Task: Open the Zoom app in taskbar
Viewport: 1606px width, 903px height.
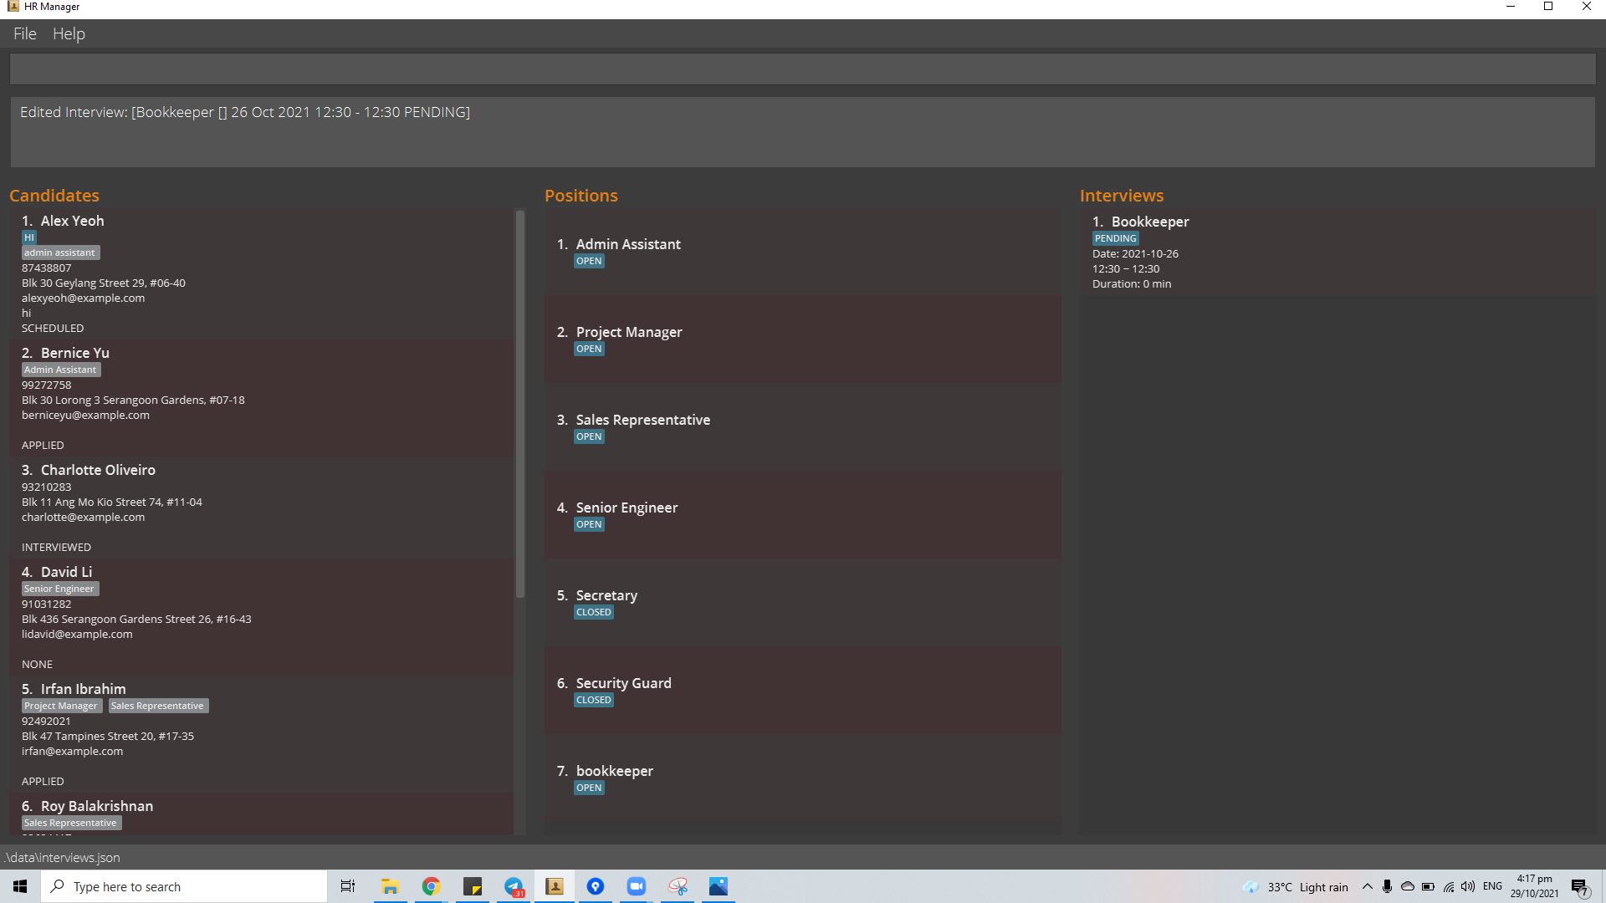Action: pos(637,886)
